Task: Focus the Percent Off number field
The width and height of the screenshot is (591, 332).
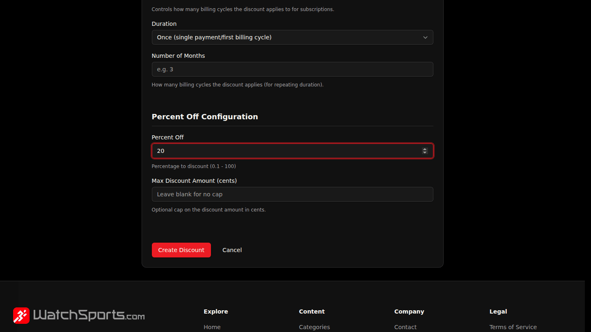Action: [292, 151]
